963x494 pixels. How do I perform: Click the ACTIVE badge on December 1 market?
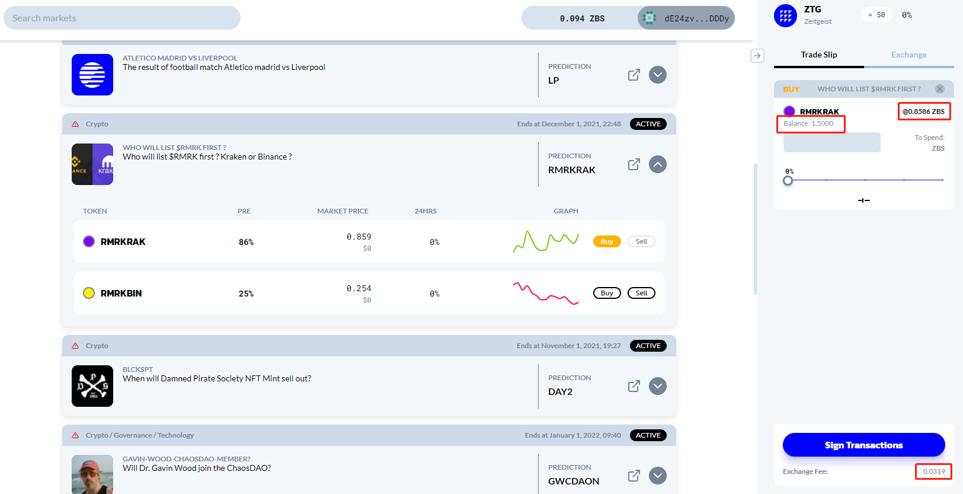[648, 124]
